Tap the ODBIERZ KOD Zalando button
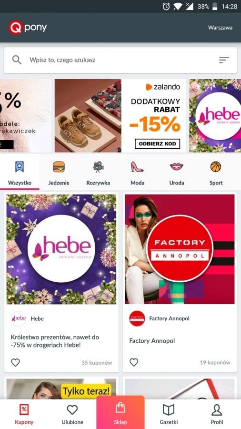The width and height of the screenshot is (241, 429). [x=157, y=144]
